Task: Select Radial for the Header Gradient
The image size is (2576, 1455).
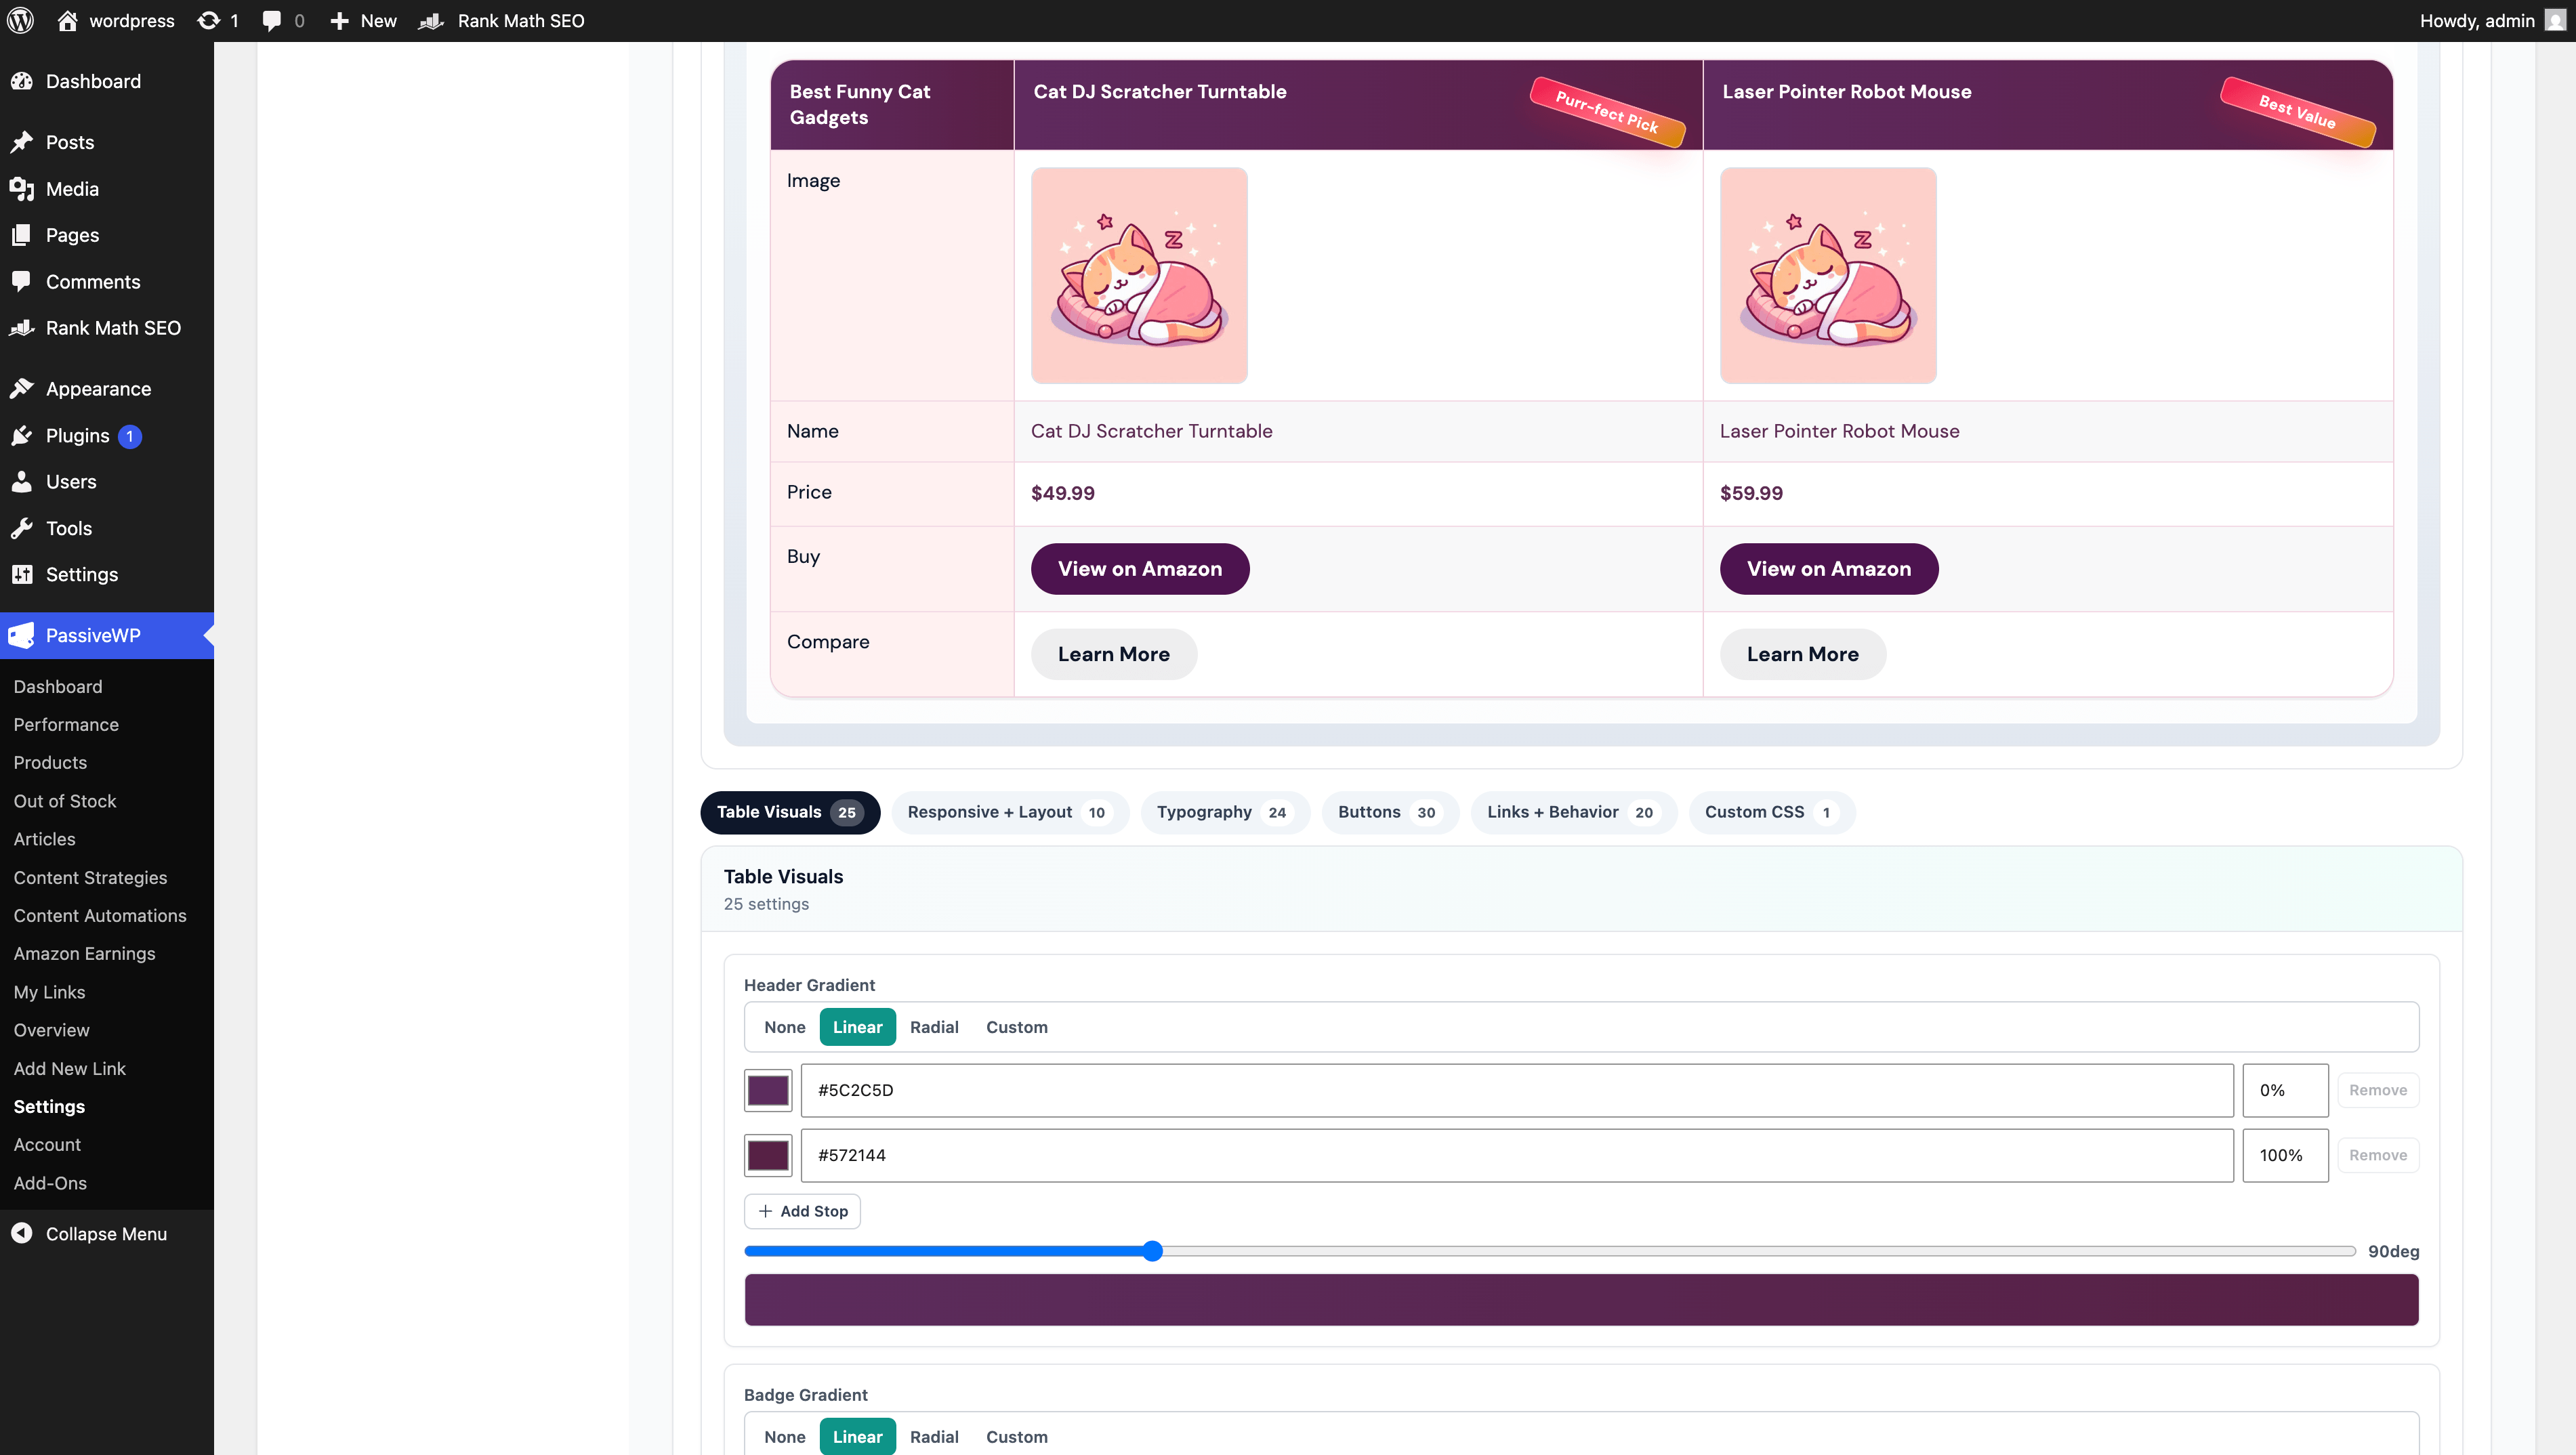Action: pyautogui.click(x=934, y=1026)
